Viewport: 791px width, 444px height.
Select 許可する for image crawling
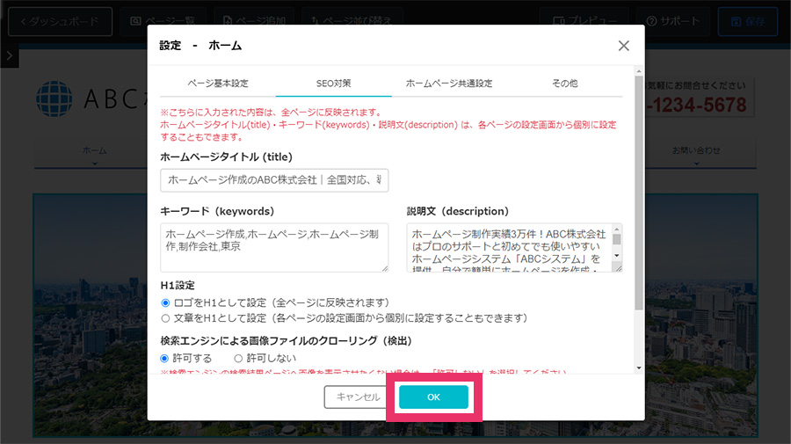[164, 358]
